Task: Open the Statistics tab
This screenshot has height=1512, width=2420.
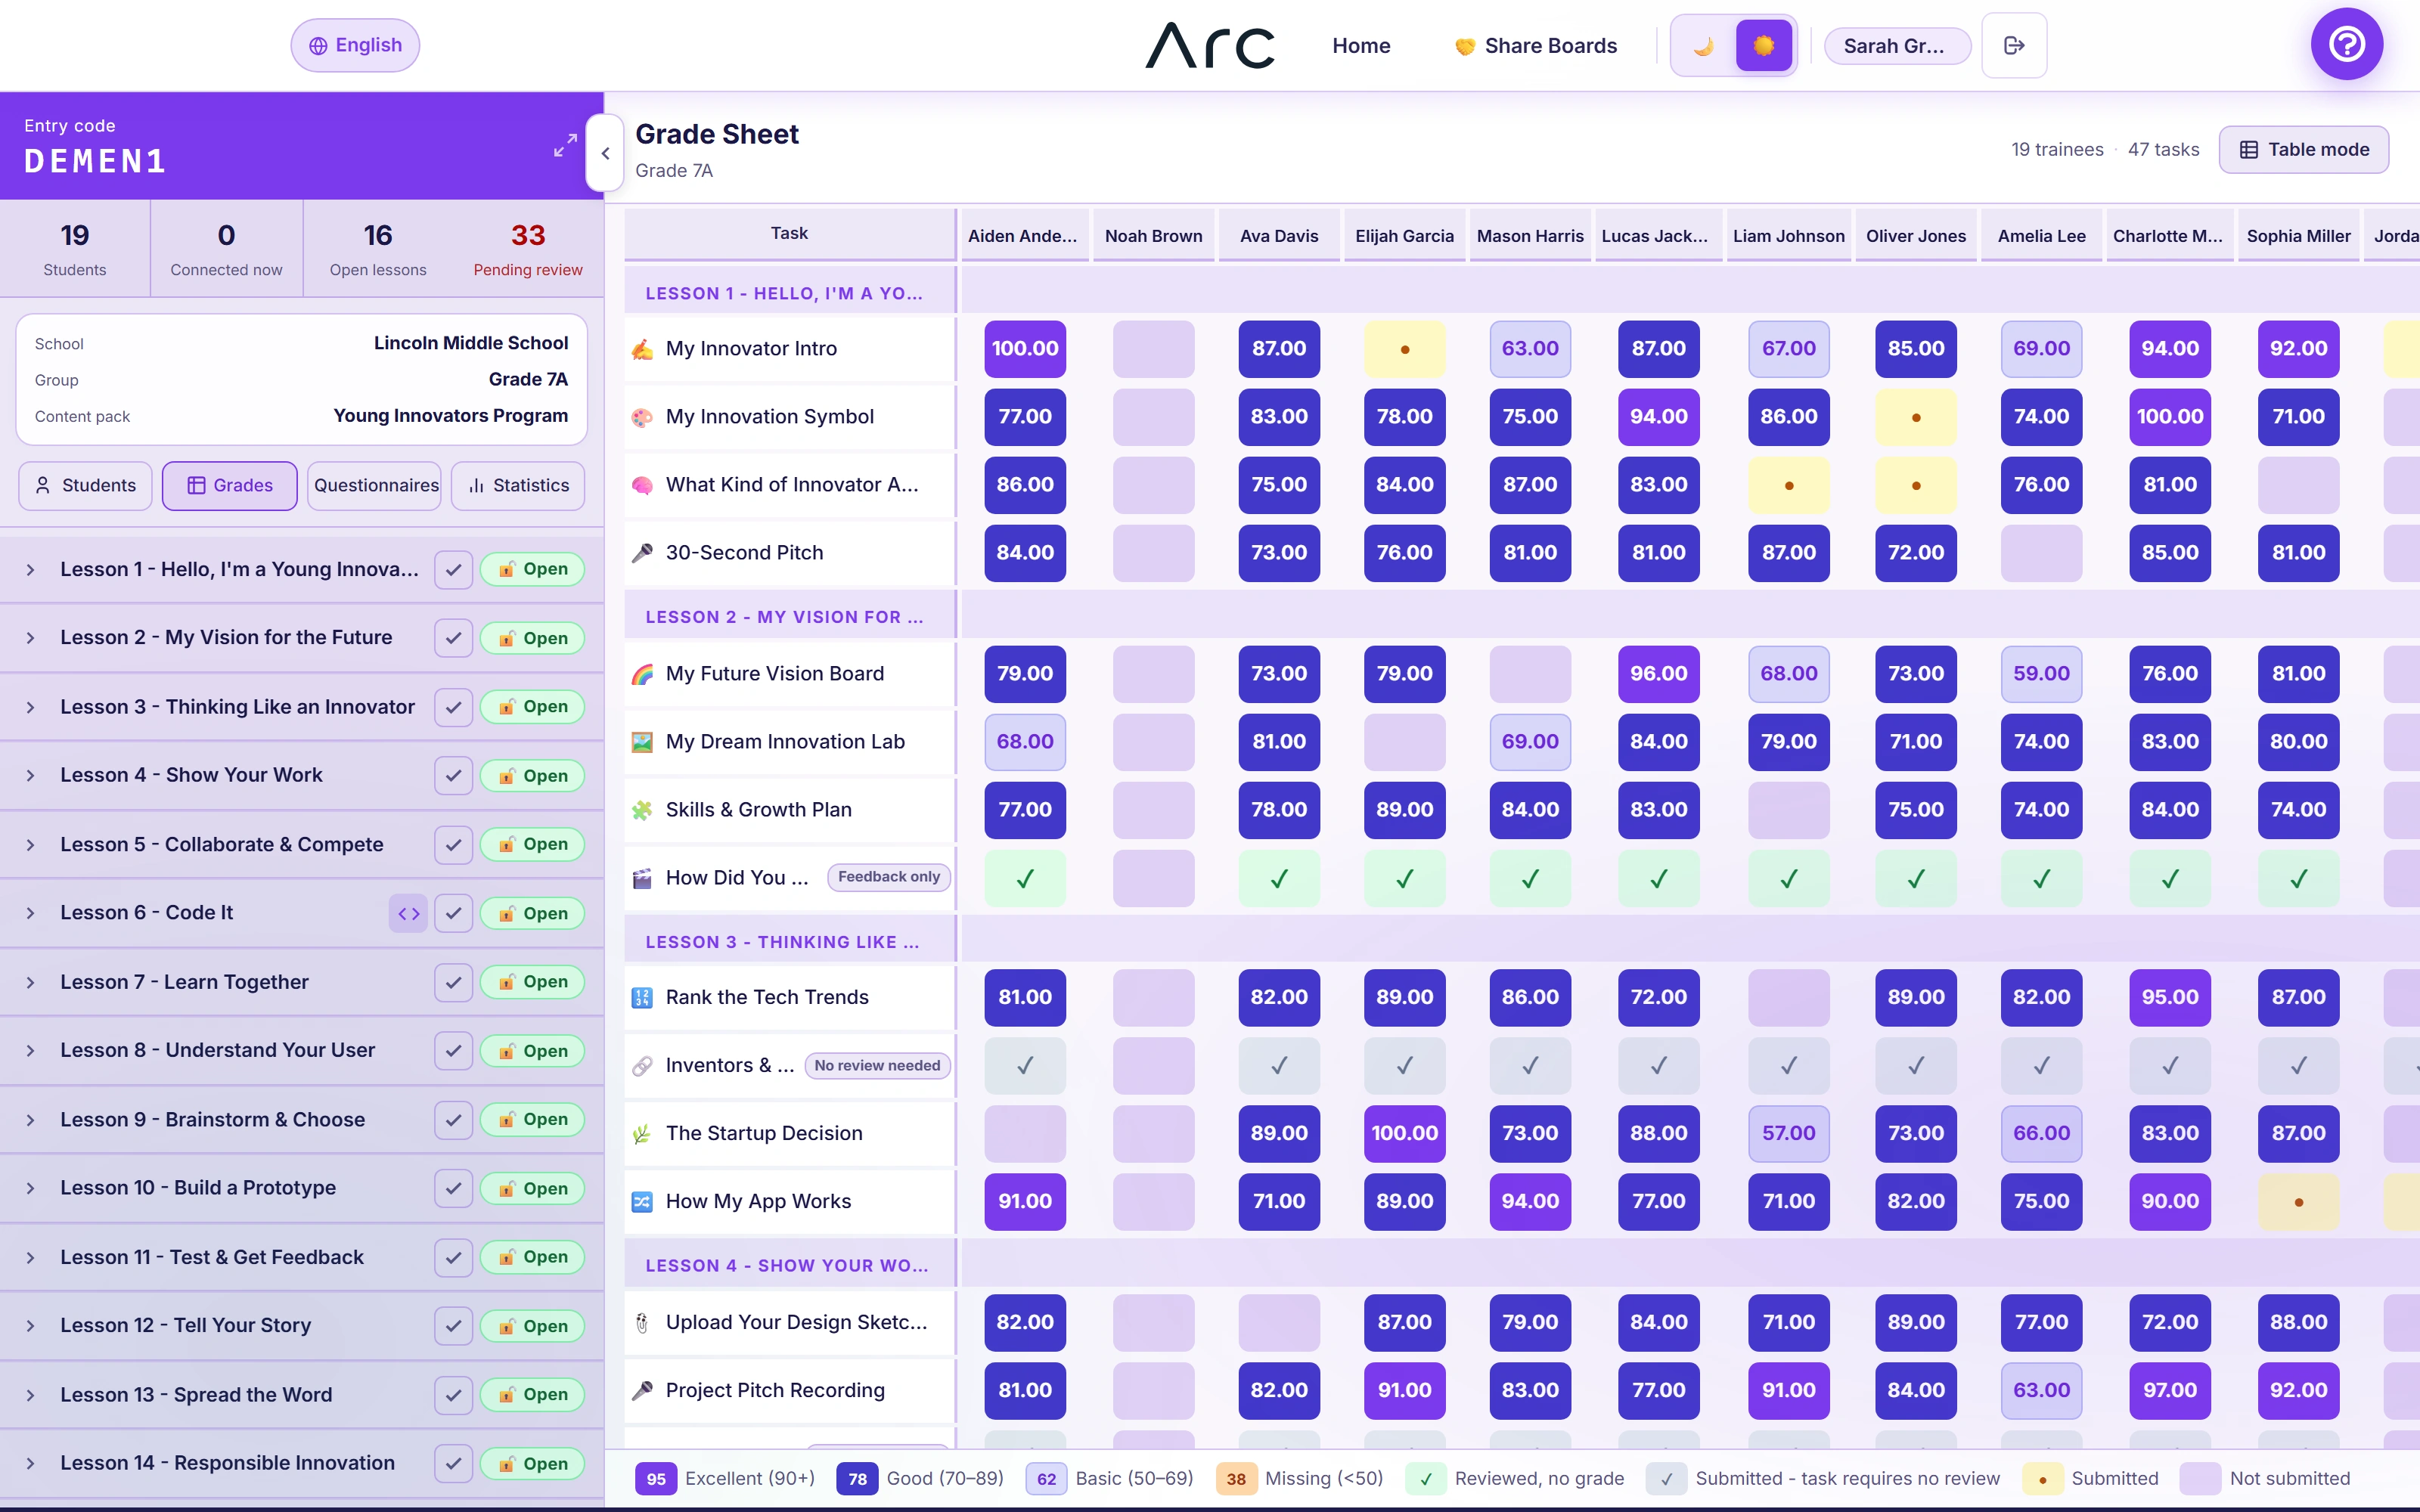Action: point(518,485)
